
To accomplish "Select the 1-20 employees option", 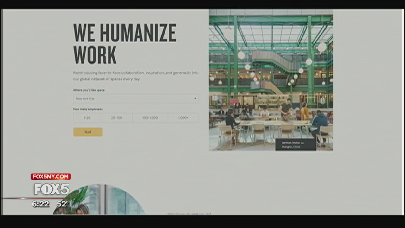I will click(87, 118).
